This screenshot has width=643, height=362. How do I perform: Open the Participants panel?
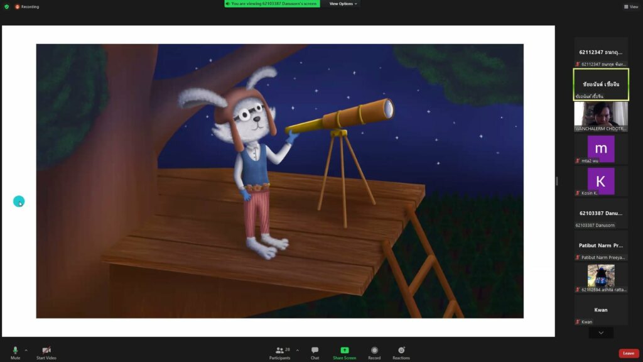280,351
